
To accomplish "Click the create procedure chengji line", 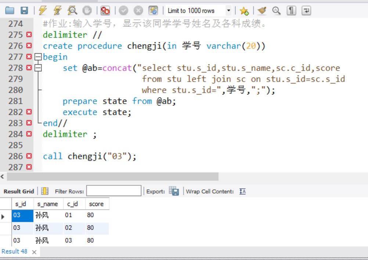I will [154, 46].
